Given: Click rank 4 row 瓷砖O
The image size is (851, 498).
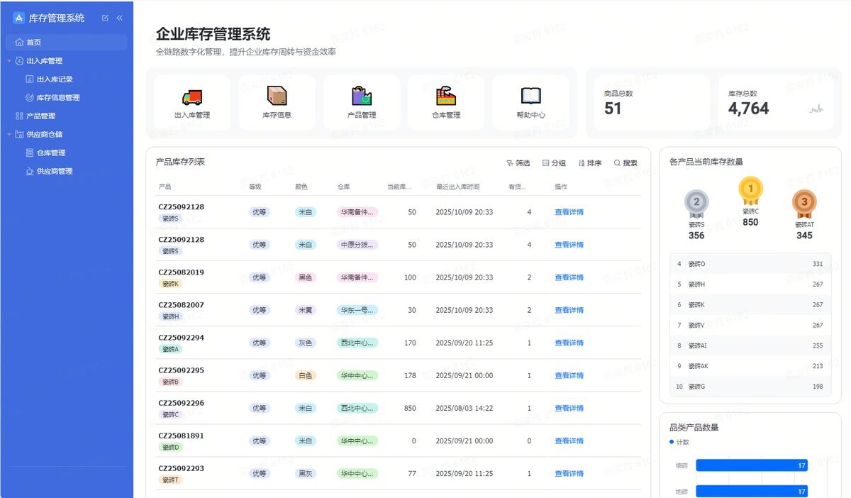Looking at the screenshot, I should coord(750,264).
